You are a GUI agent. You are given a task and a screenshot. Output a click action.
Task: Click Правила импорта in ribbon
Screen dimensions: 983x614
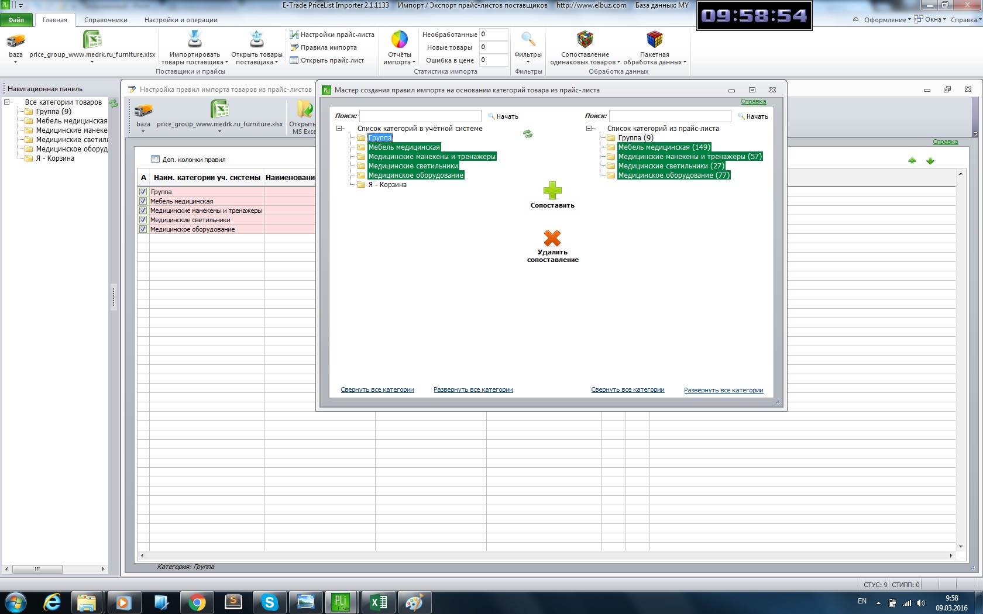[324, 47]
